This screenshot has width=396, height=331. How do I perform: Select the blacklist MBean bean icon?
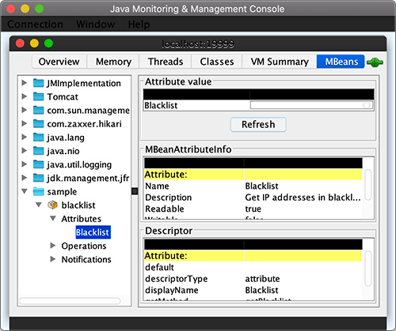pyautogui.click(x=52, y=205)
